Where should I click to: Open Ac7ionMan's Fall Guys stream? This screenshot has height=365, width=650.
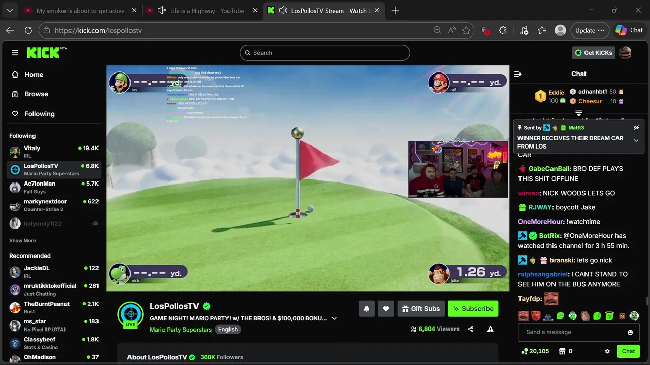(54, 187)
